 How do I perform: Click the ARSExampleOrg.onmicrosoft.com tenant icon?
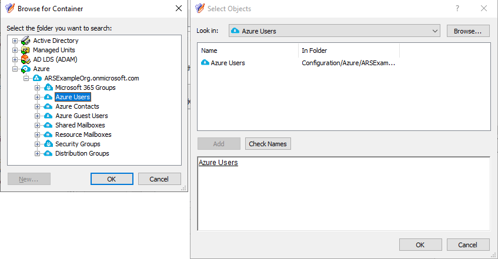(37, 78)
